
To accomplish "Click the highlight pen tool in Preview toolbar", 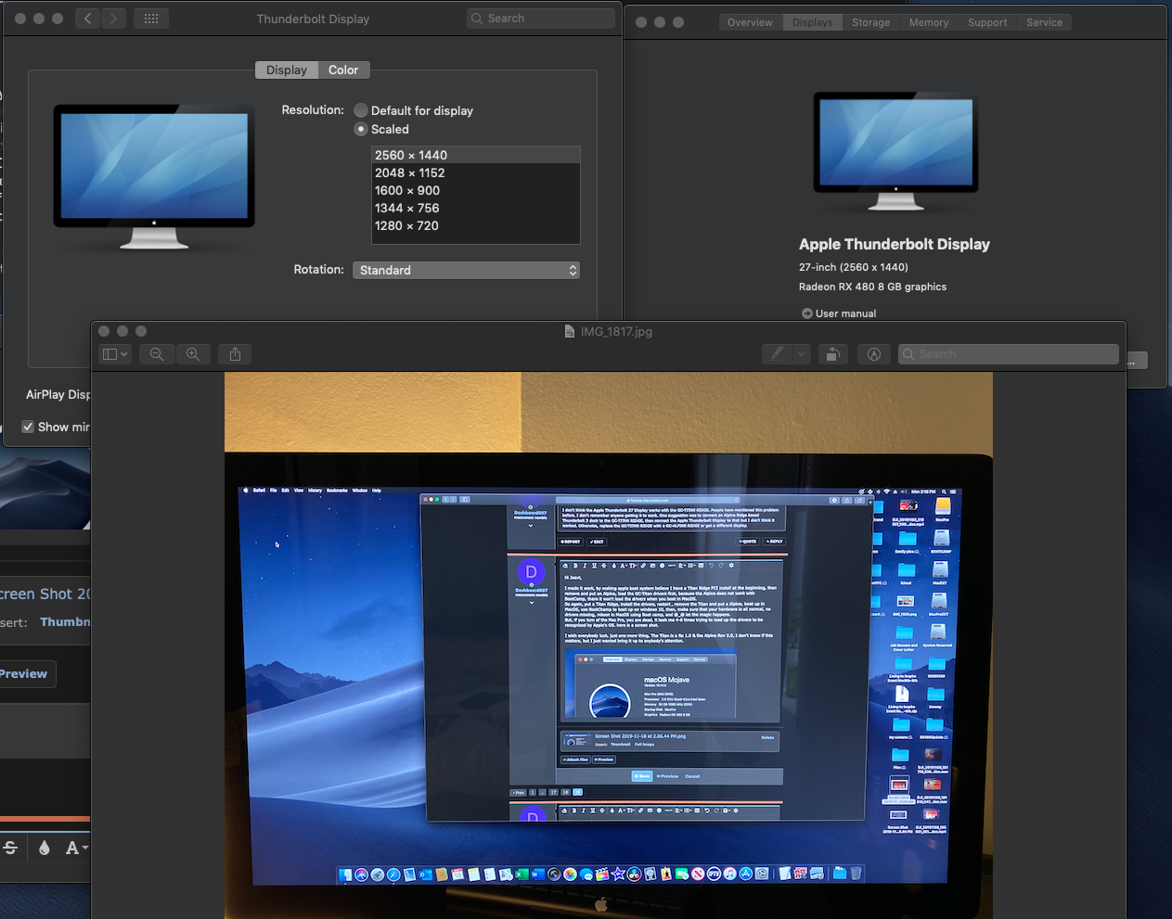I will [x=778, y=354].
